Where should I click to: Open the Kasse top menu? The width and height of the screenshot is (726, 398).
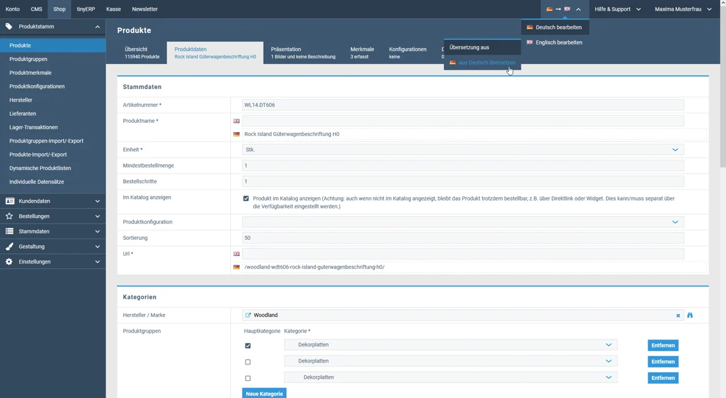113,9
